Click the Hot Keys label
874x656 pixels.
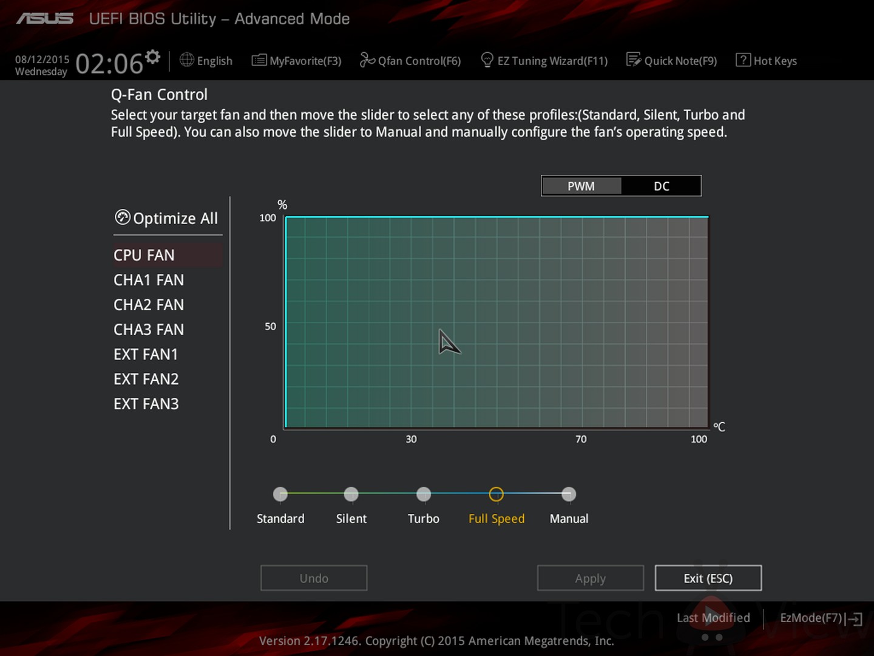[775, 61]
